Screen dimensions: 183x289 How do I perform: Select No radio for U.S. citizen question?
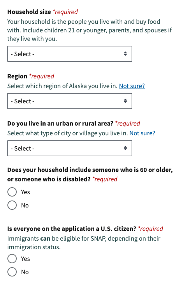12,272
